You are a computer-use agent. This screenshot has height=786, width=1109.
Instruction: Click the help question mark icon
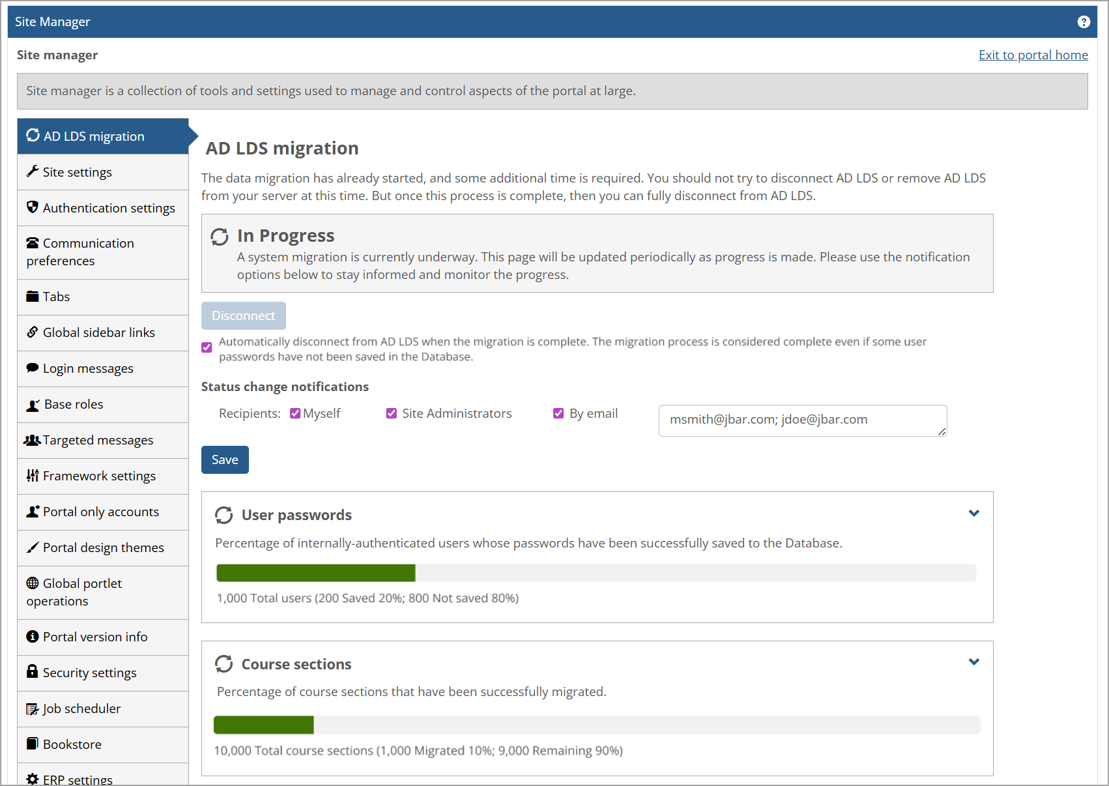click(1084, 22)
